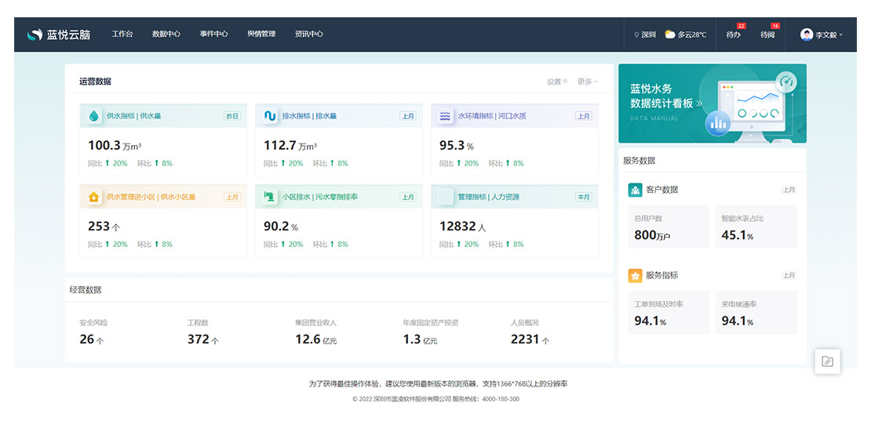Click the orange house icon for 供水管理进小区

pos(94,197)
